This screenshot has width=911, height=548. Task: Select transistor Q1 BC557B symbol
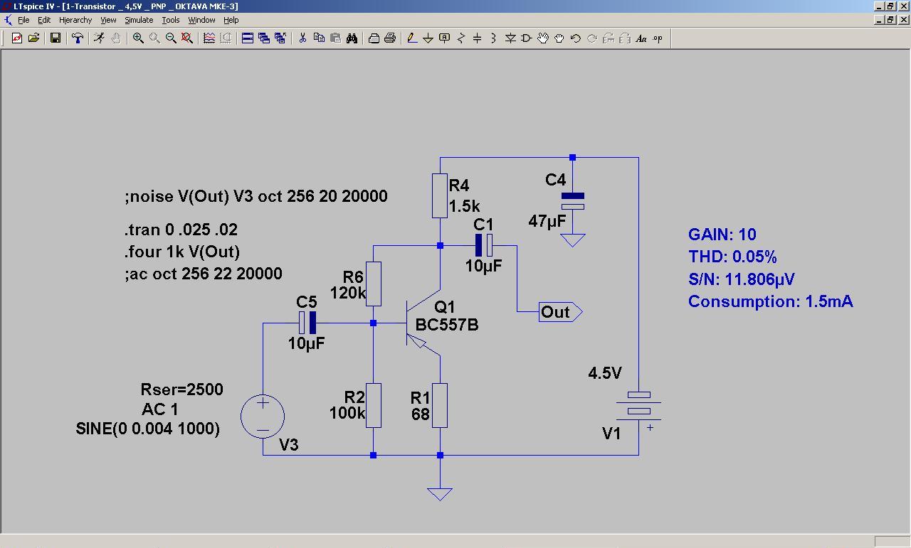coord(423,323)
